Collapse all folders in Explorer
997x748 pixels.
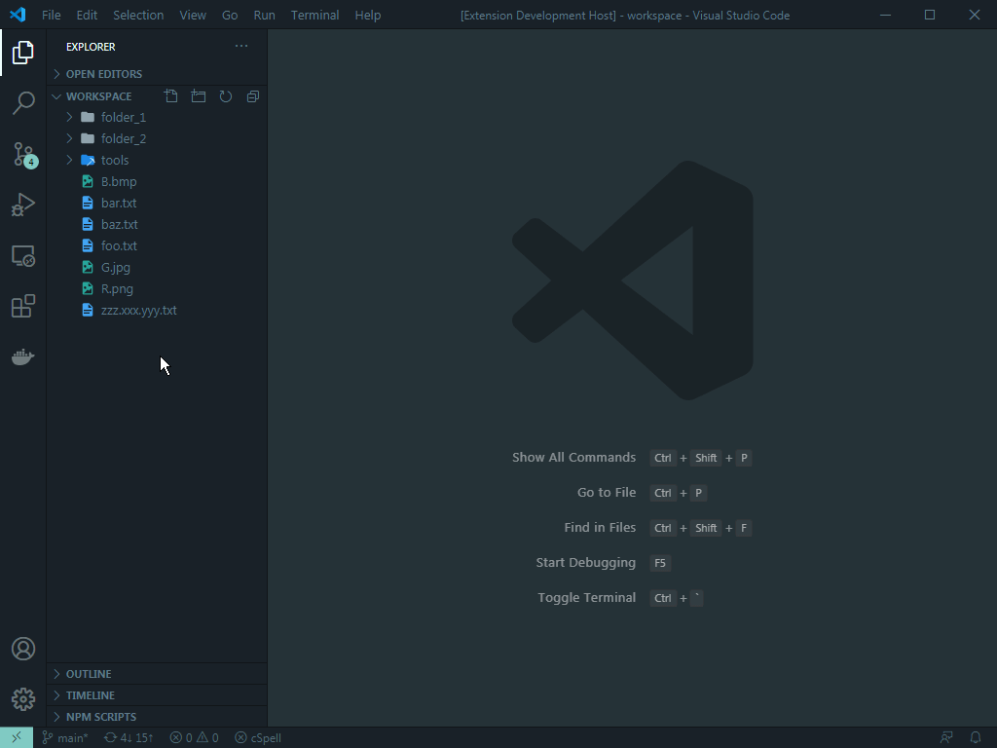[x=253, y=96]
